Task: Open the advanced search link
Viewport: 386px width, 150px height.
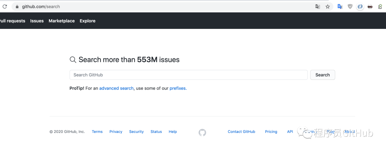Action: (x=116, y=88)
